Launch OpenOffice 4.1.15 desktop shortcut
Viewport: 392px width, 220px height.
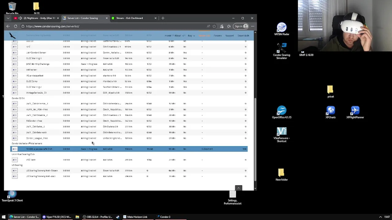pos(281,112)
